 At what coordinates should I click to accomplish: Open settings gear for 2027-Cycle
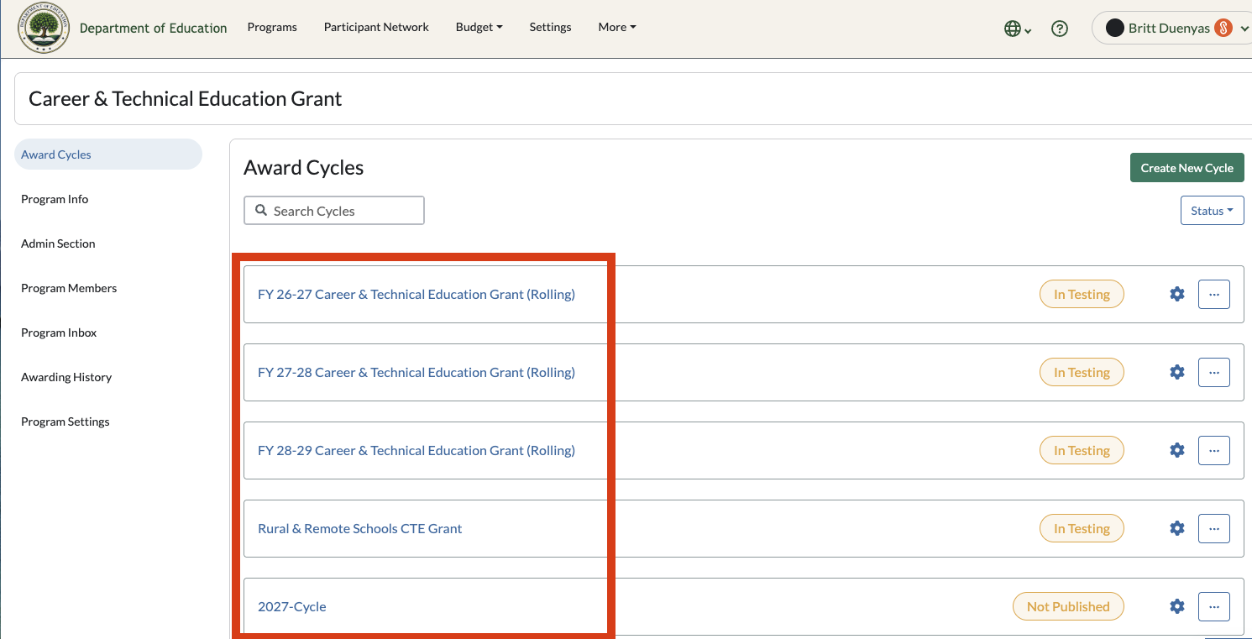pyautogui.click(x=1177, y=606)
